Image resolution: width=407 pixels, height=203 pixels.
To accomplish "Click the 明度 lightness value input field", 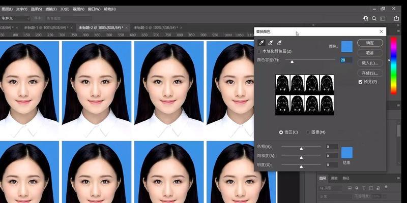I will tap(332, 165).
